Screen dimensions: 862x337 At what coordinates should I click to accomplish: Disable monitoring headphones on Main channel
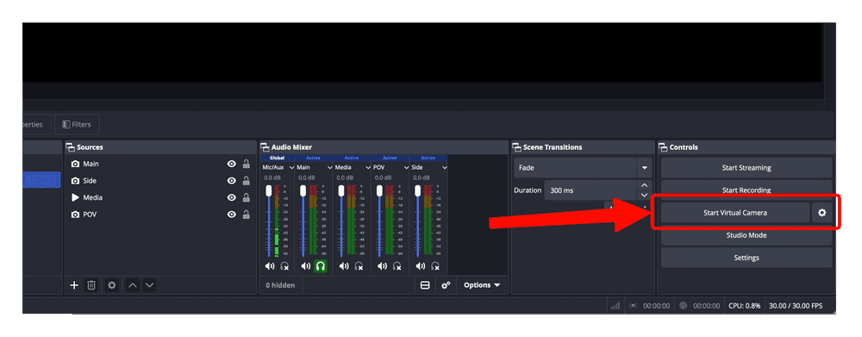point(321,266)
